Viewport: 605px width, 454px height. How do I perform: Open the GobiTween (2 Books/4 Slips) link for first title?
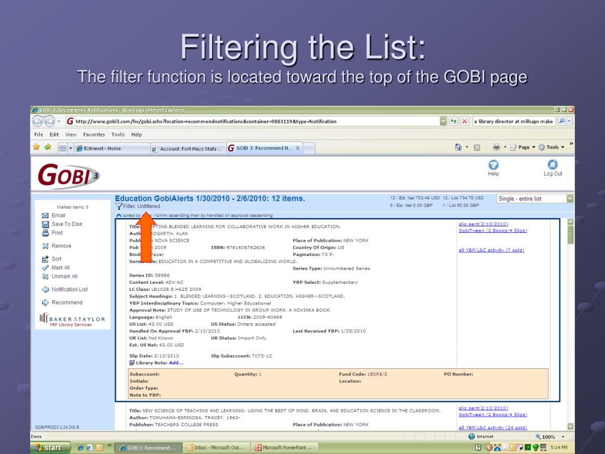[x=493, y=231]
